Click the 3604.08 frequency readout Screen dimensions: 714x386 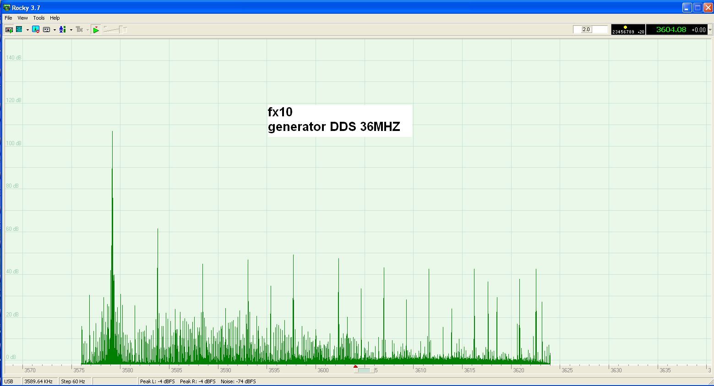(x=671, y=30)
